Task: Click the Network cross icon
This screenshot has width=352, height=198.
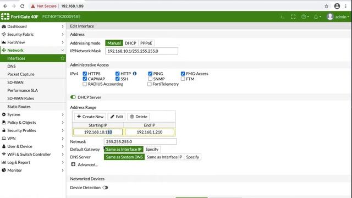Action: [x=4, y=50]
